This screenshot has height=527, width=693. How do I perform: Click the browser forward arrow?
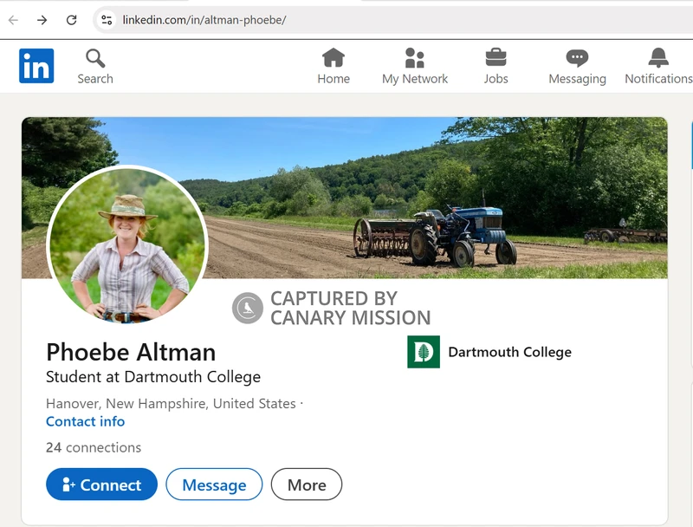tap(42, 20)
